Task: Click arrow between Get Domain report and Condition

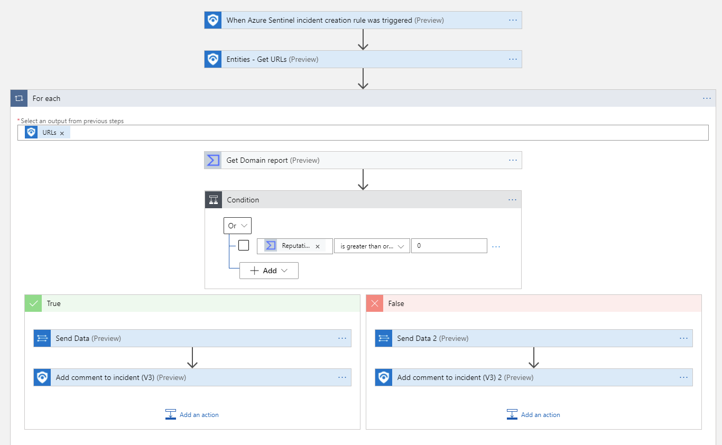Action: click(x=363, y=180)
